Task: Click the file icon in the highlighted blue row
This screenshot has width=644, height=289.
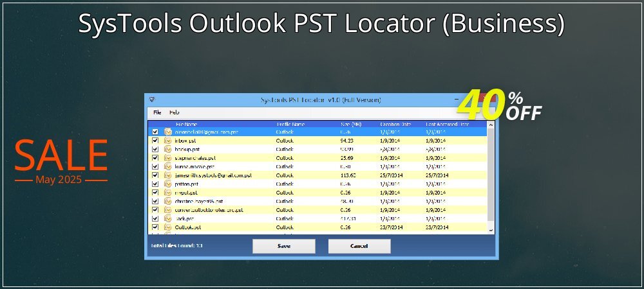Action: [x=167, y=132]
